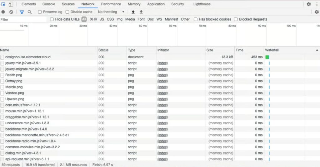
Task: Open initiator (index) link for Realth.png
Action: (162, 75)
